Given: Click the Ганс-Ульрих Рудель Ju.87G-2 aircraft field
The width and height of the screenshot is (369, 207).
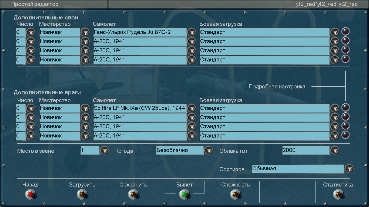Looking at the screenshot, I should tap(140, 33).
